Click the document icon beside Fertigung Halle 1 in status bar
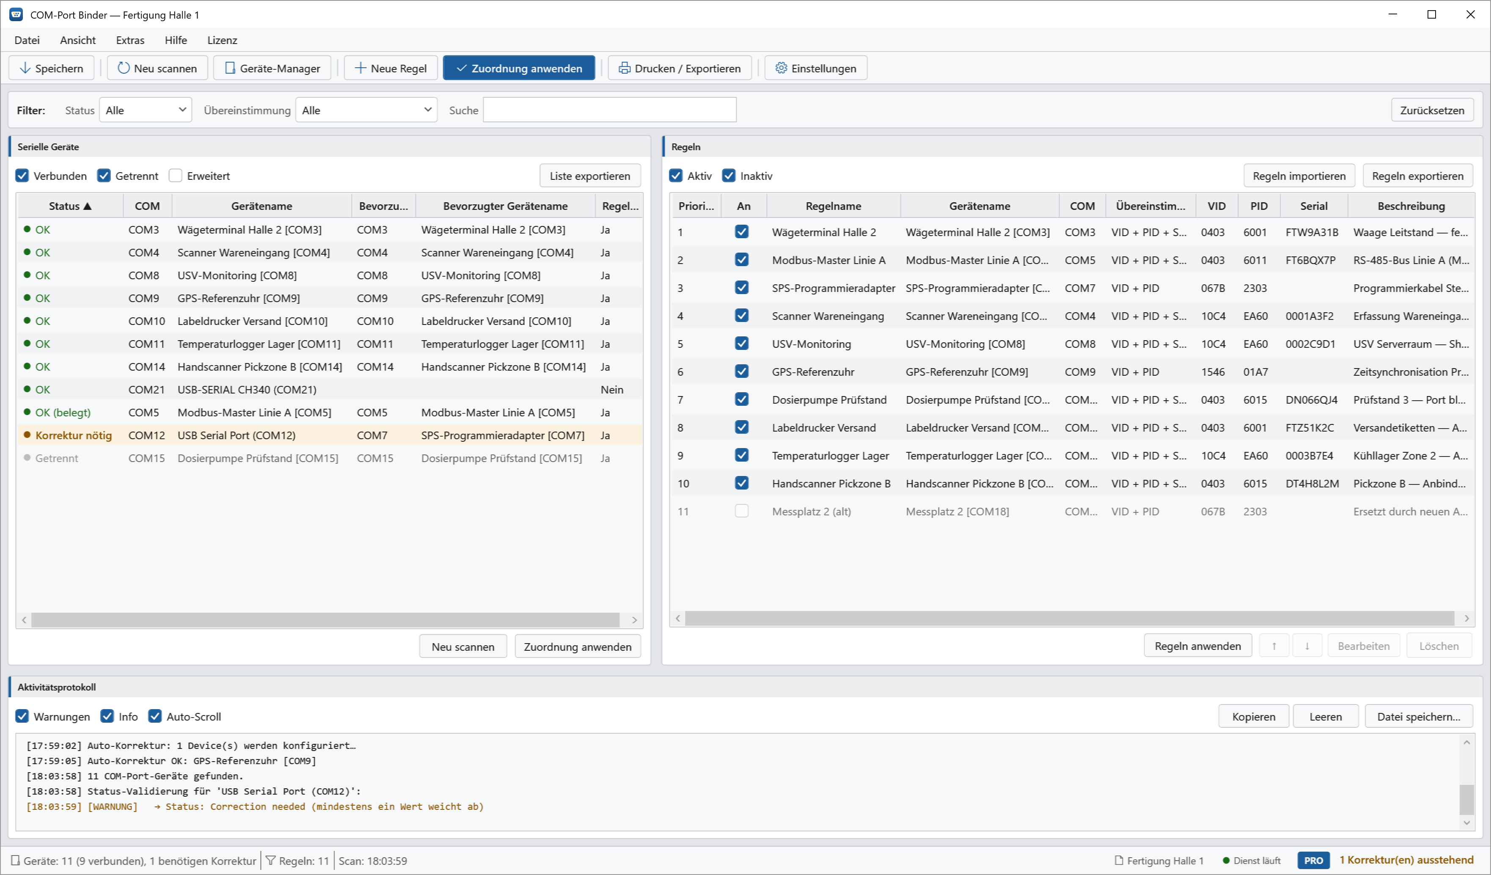 coord(1119,860)
